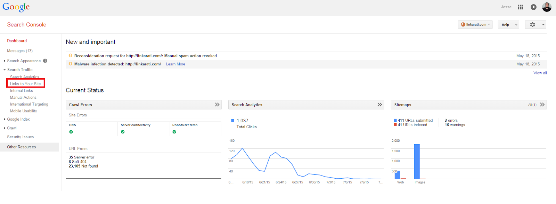
Task: Click the warning icon beside Malware infection
Action: [x=71, y=64]
